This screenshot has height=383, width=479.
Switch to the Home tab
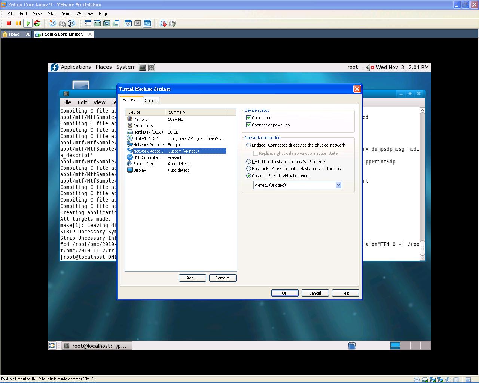coord(14,34)
